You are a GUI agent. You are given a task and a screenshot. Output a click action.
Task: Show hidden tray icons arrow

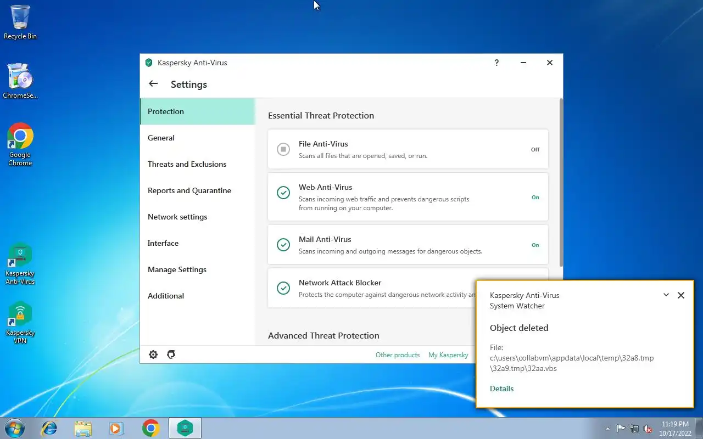click(x=607, y=429)
